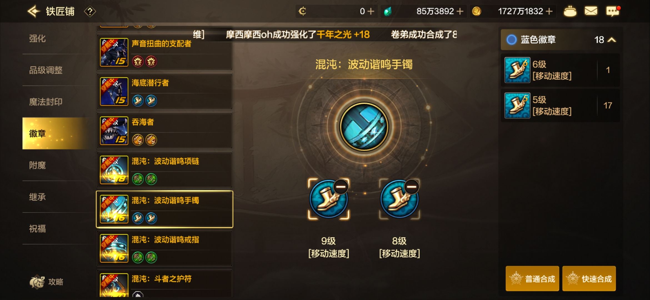Toggle the 蓝色徽章 blue circle filter

[511, 40]
